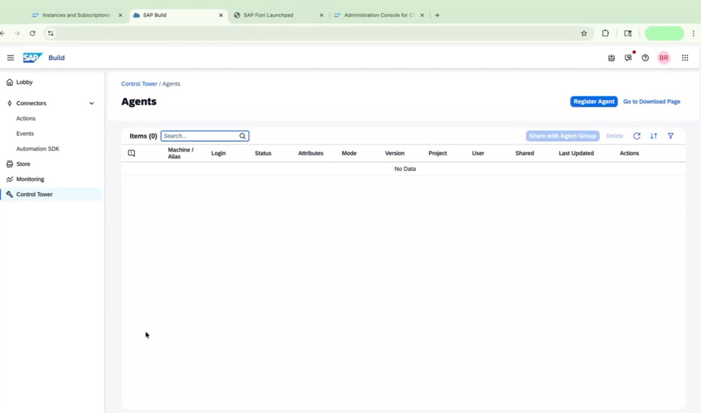
Task: Open the hamburger navigation menu
Action: point(11,57)
